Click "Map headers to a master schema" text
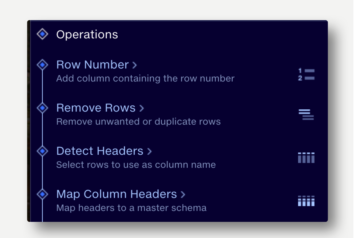Screen dimensions: 355x238 131,208
